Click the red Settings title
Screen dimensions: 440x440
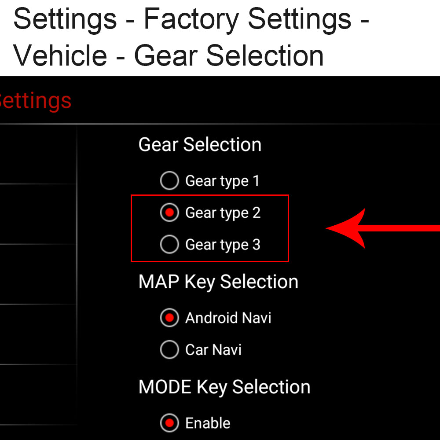(x=35, y=101)
